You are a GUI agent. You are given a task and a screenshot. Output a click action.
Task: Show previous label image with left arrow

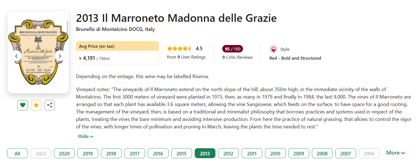coord(16,56)
